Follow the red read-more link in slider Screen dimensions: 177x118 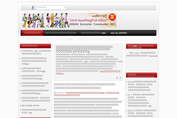[x=88, y=72]
